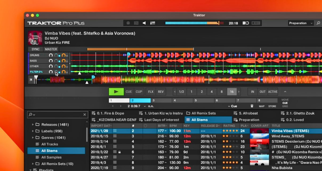The image size is (322, 171).
Task: Toggle the ACTIVE loop button
Action: tap(273, 92)
